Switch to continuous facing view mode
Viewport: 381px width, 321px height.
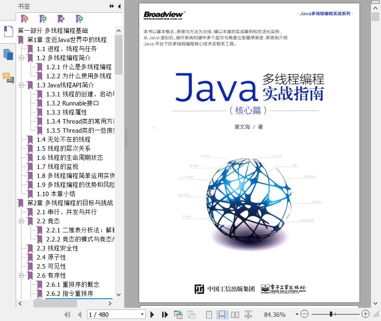(248, 315)
